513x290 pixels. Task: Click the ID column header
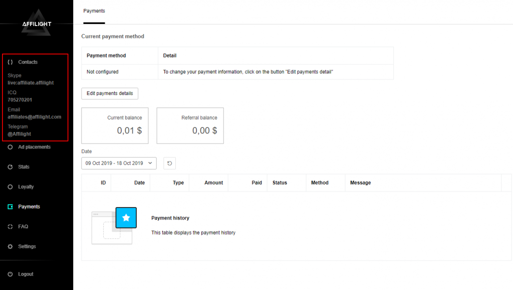pyautogui.click(x=103, y=183)
